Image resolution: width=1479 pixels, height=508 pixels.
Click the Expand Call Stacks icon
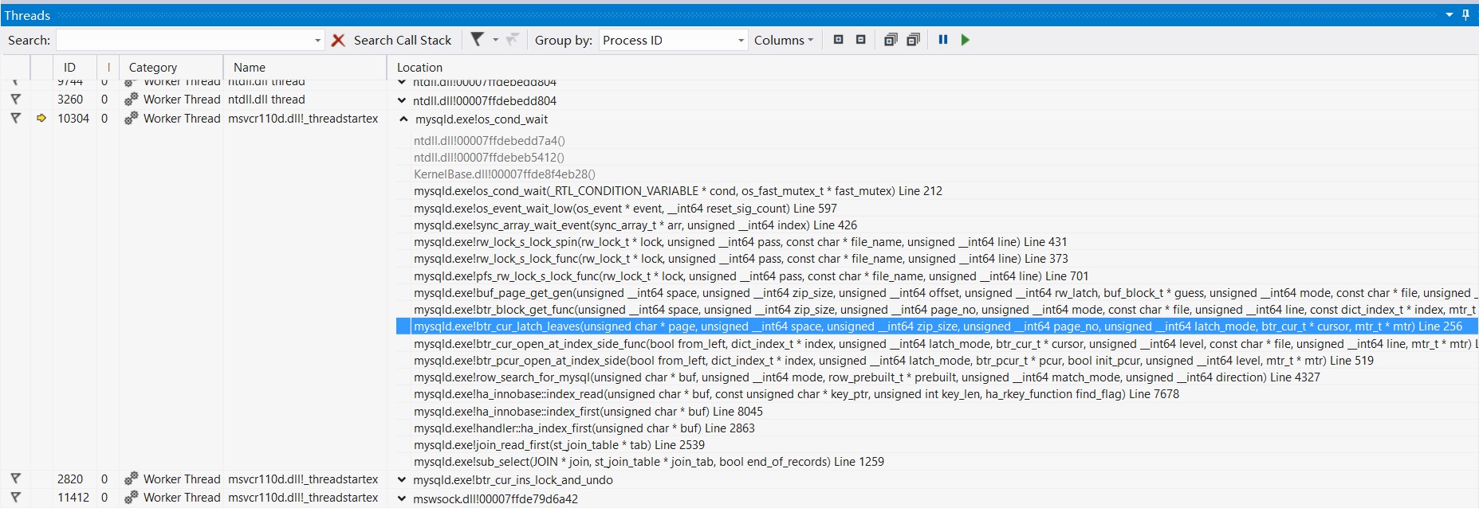click(891, 39)
